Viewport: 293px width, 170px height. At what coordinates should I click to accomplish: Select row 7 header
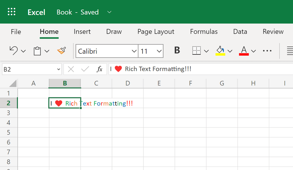9,152
